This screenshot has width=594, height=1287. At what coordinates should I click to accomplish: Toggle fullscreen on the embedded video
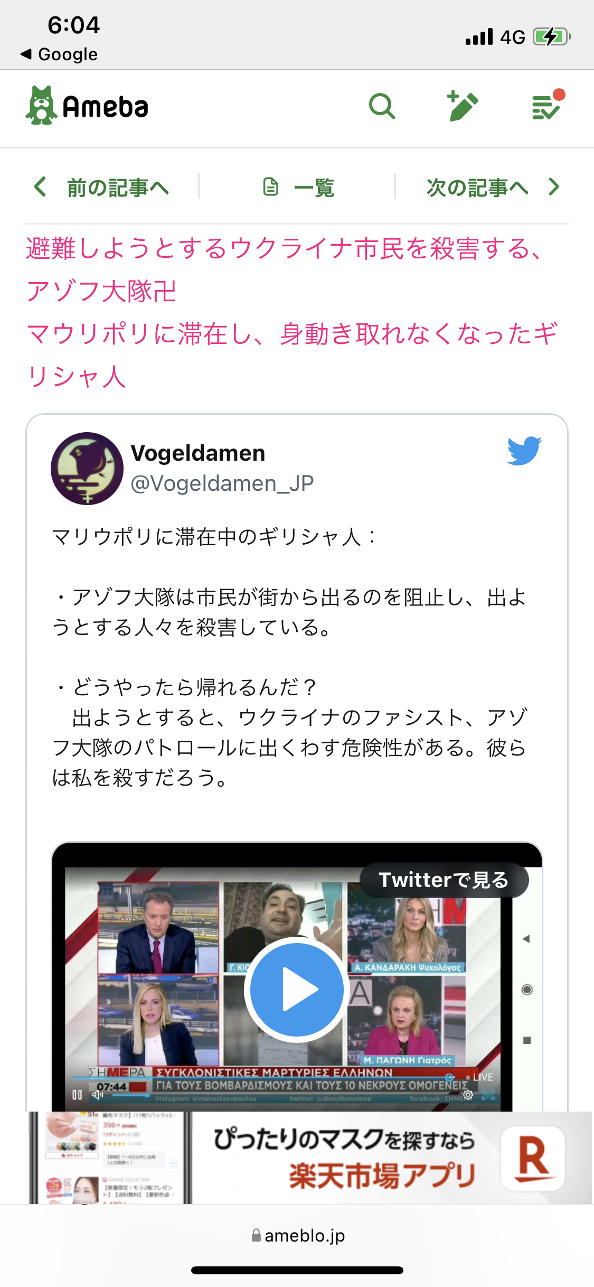coord(488,1095)
